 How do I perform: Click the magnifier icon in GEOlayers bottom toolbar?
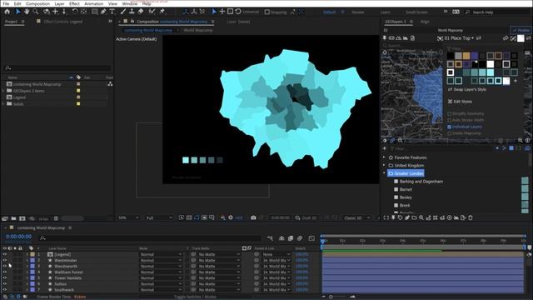pyautogui.click(x=421, y=217)
